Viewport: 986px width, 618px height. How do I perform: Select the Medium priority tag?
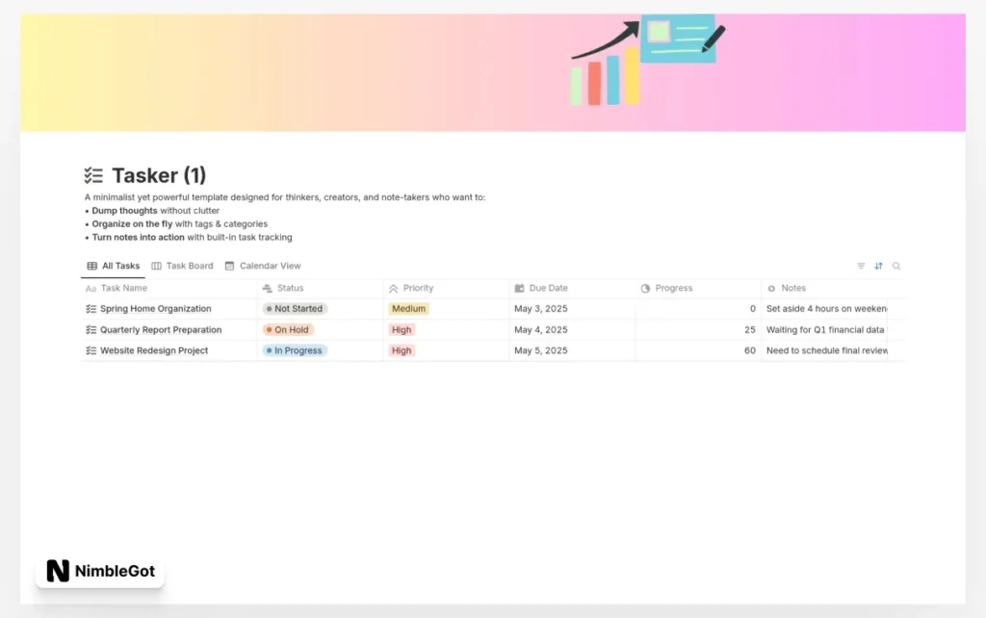tap(408, 309)
